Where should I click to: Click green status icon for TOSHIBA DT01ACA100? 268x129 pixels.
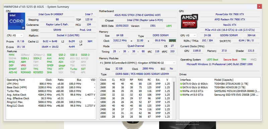181,84
